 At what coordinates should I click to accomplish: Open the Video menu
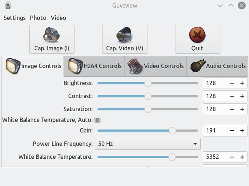[x=58, y=18]
